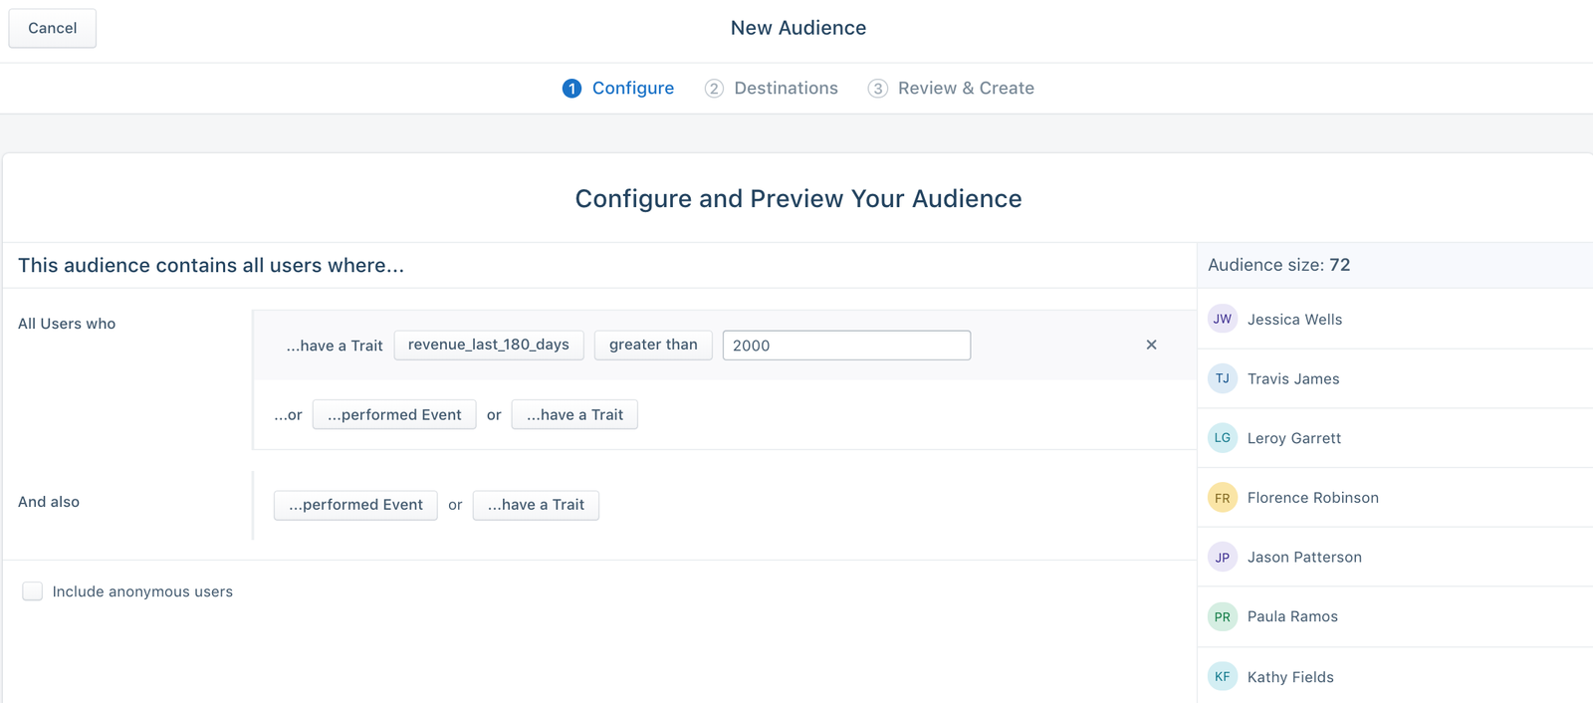The image size is (1593, 703).
Task: Select the Configure step
Action: coord(618,89)
